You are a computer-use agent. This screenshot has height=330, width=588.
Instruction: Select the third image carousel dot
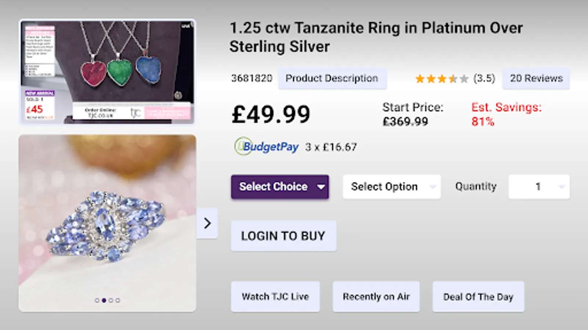click(111, 300)
